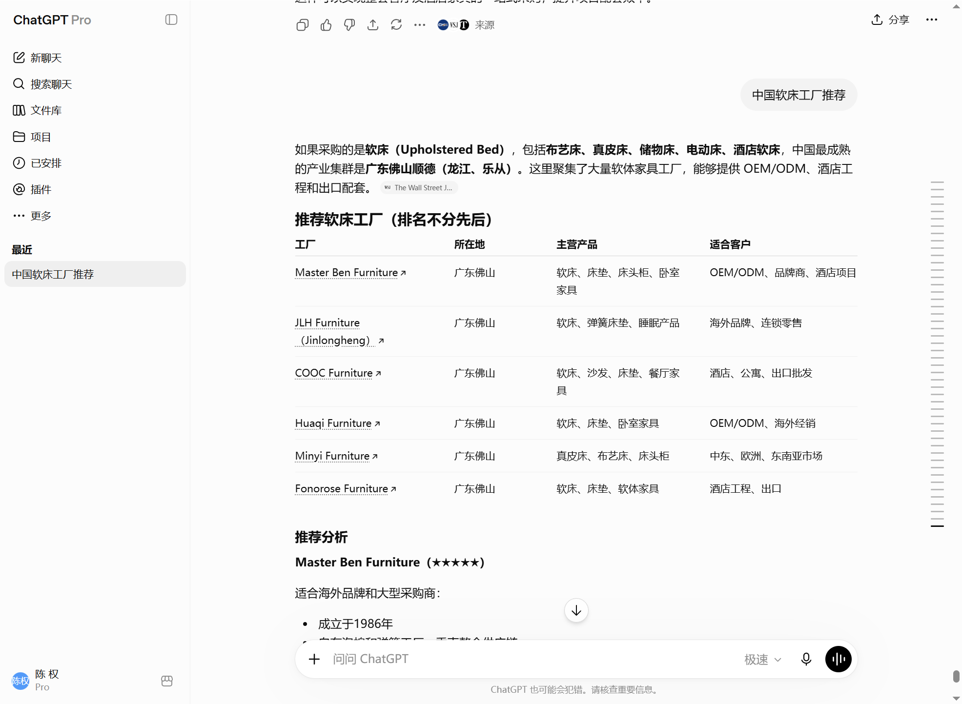The width and height of the screenshot is (962, 704).
Task: Click the scroll-to-bottom arrow button
Action: tap(576, 610)
